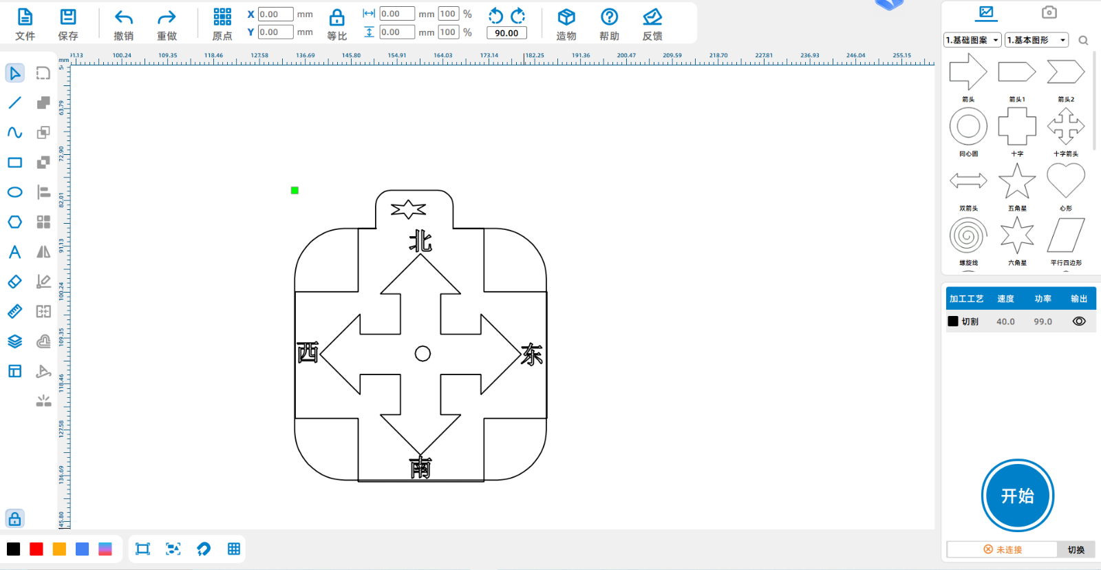
Task: Select the ellipse drawing tool
Action: click(x=14, y=192)
